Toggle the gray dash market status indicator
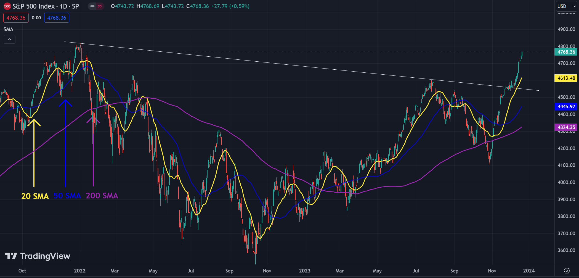Image resolution: width=579 pixels, height=278 pixels. coord(92,6)
